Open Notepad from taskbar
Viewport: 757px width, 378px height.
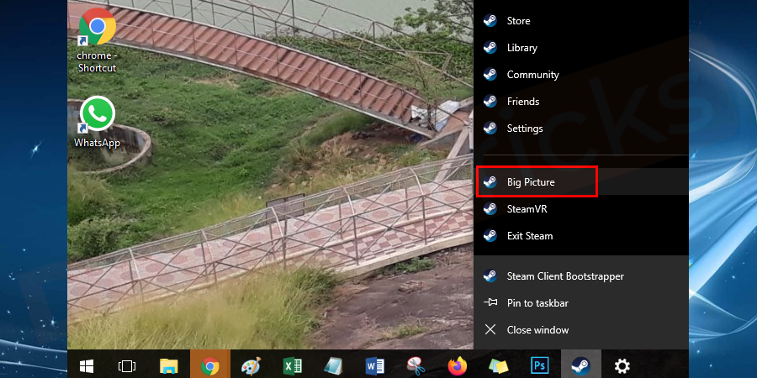pyautogui.click(x=334, y=366)
